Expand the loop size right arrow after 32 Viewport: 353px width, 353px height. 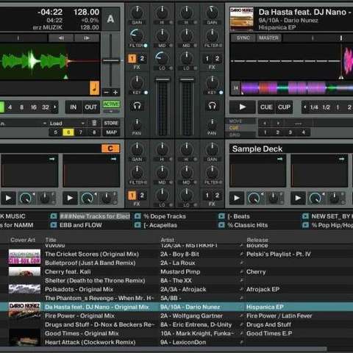(55, 107)
